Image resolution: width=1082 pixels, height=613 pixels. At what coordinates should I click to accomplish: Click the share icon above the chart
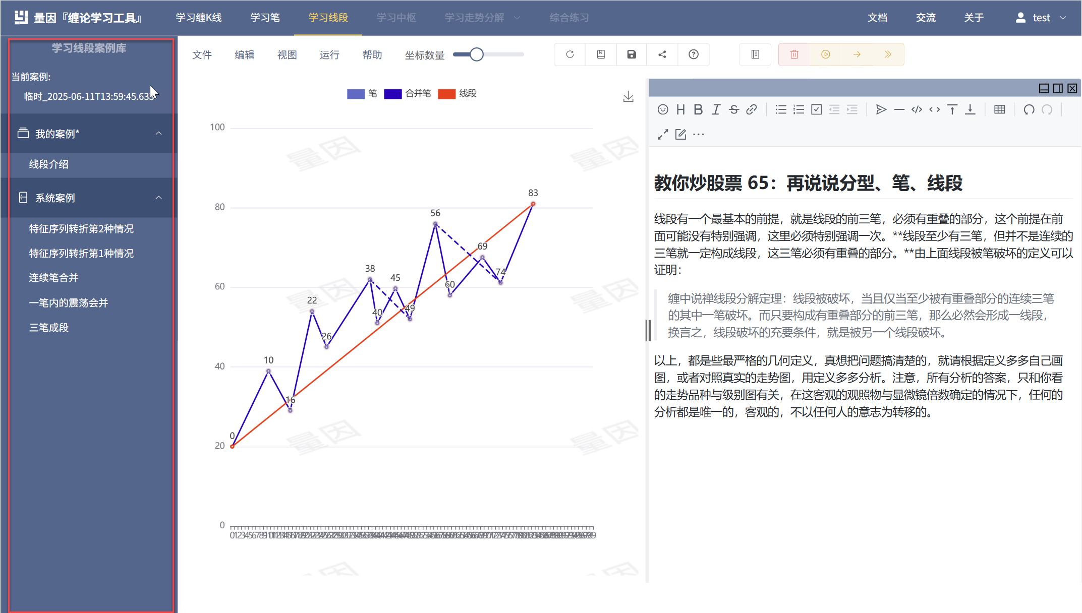coord(662,54)
